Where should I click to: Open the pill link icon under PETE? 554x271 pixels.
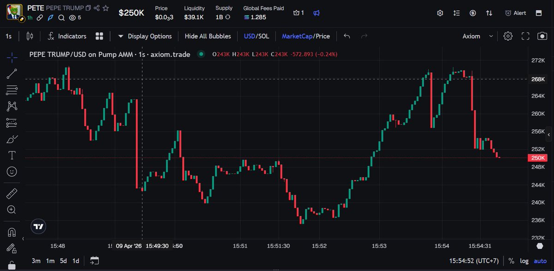pos(41,17)
